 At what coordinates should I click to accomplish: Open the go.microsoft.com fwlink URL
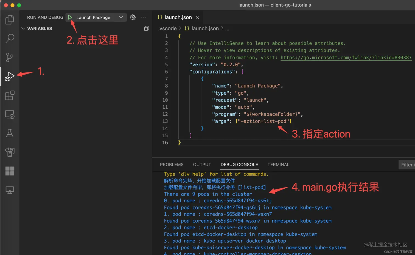(x=346, y=58)
